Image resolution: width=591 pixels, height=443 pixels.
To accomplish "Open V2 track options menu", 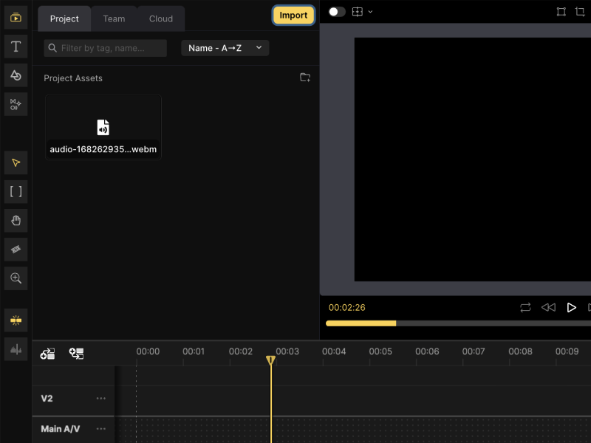I will [101, 399].
